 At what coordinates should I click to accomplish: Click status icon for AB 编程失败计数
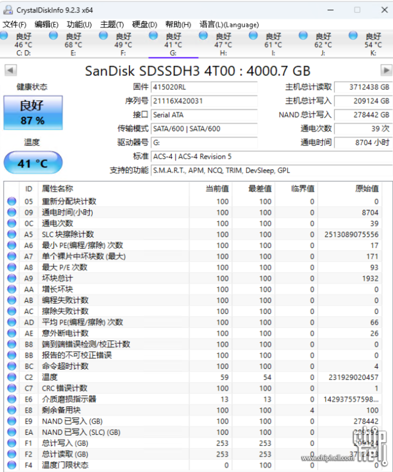click(12, 300)
